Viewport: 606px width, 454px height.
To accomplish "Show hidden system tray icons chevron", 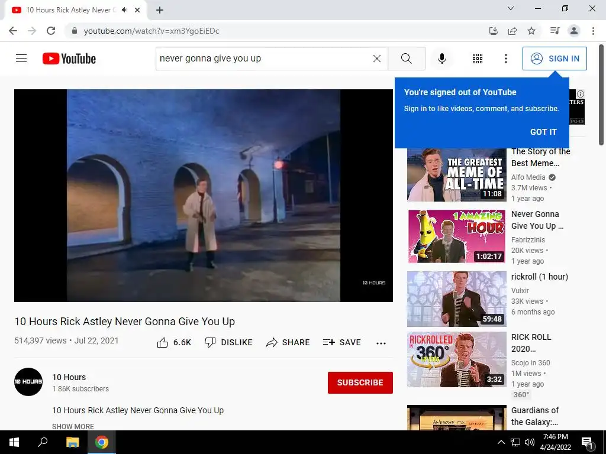I will coord(501,442).
